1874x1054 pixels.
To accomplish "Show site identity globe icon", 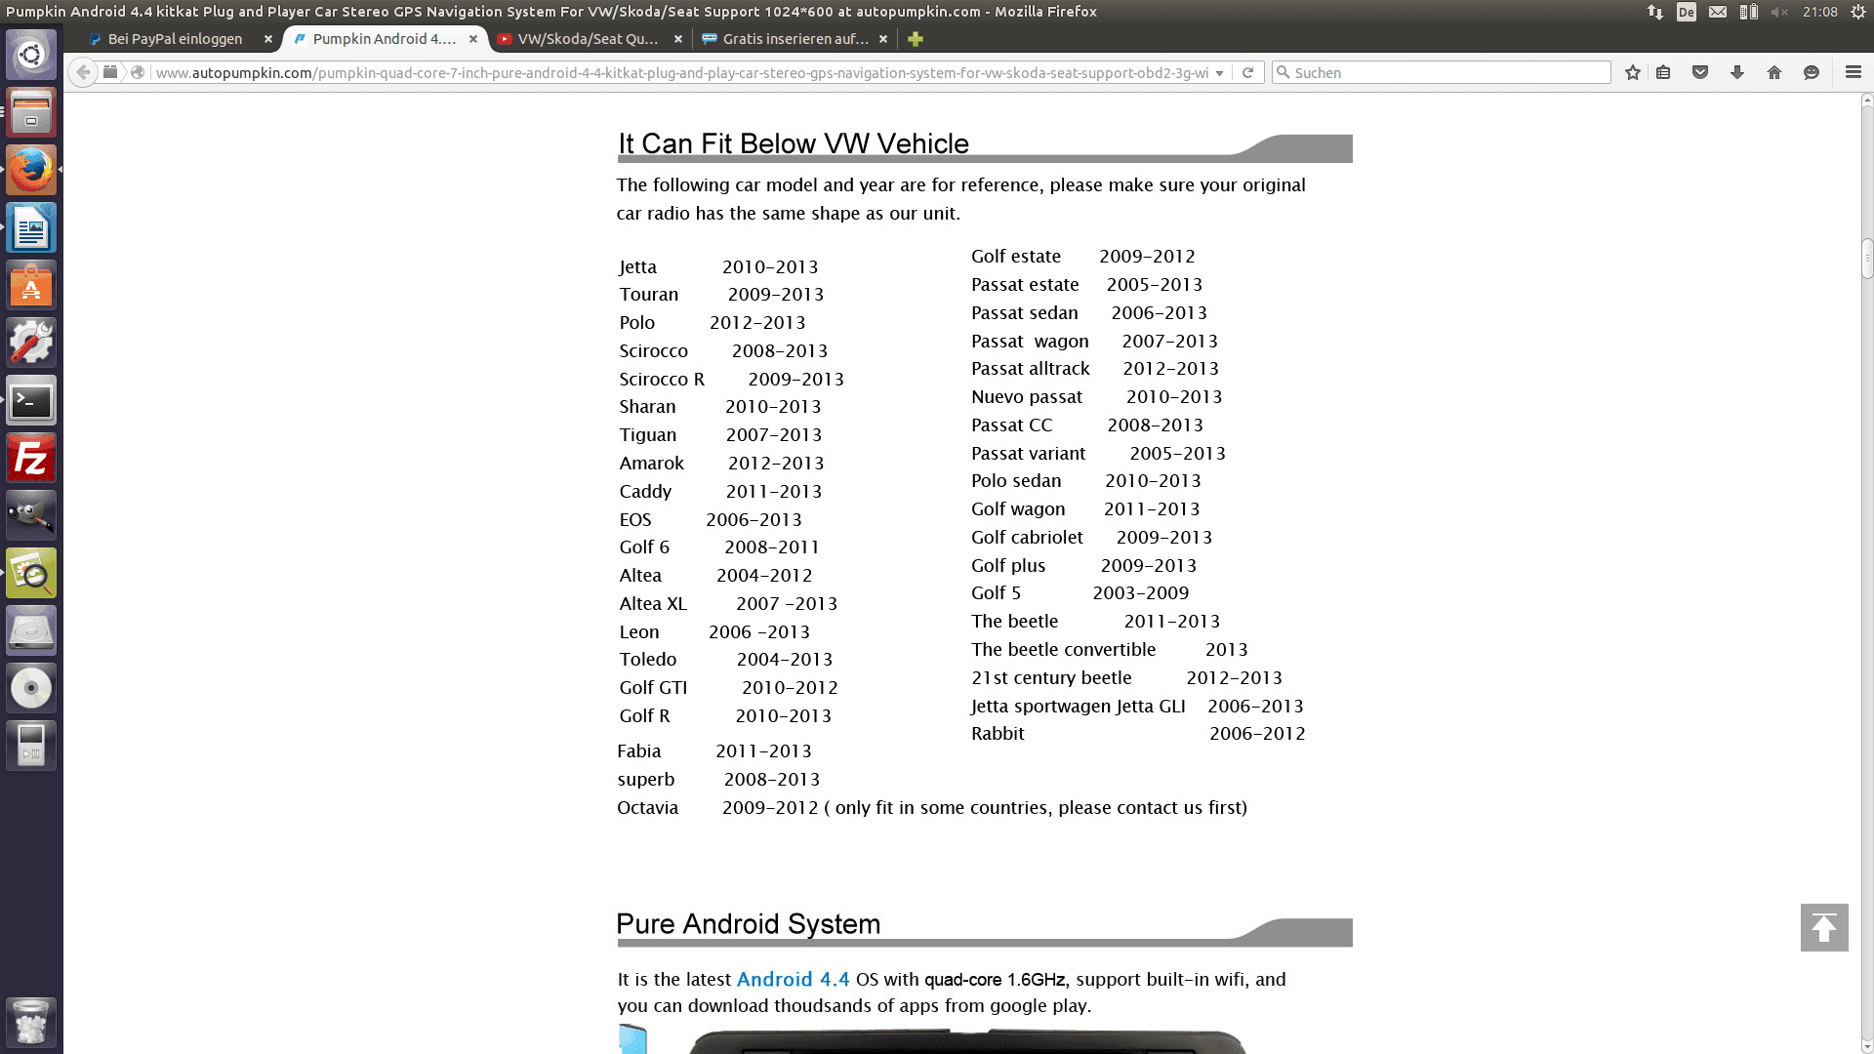I will 138,72.
